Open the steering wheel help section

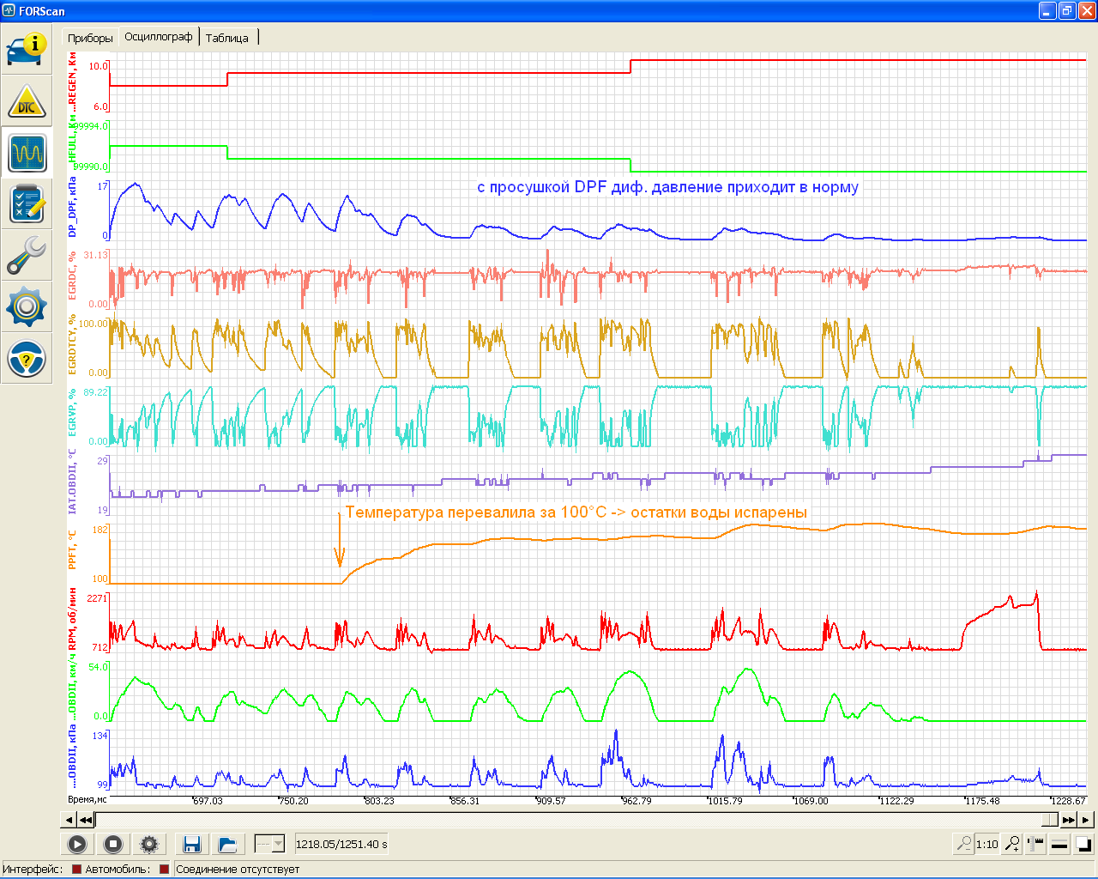[x=26, y=358]
